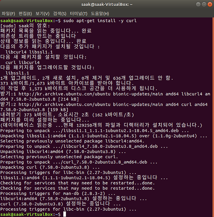Click 'Selecting previously unselected package libcurl4:amd64.' line
The height and width of the screenshot is (217, 214).
click(72, 141)
